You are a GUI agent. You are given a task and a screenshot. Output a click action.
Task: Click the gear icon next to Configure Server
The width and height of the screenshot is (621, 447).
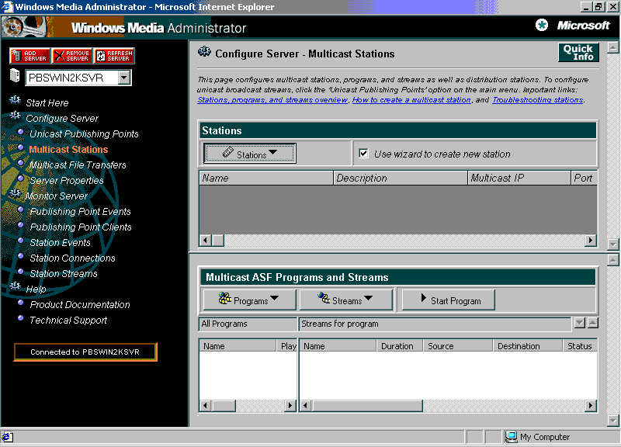(15, 115)
